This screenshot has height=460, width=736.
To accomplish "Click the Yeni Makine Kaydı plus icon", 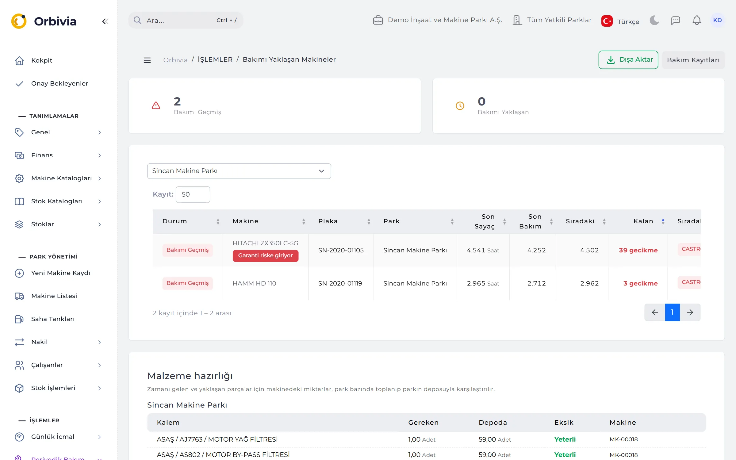I will (19, 273).
